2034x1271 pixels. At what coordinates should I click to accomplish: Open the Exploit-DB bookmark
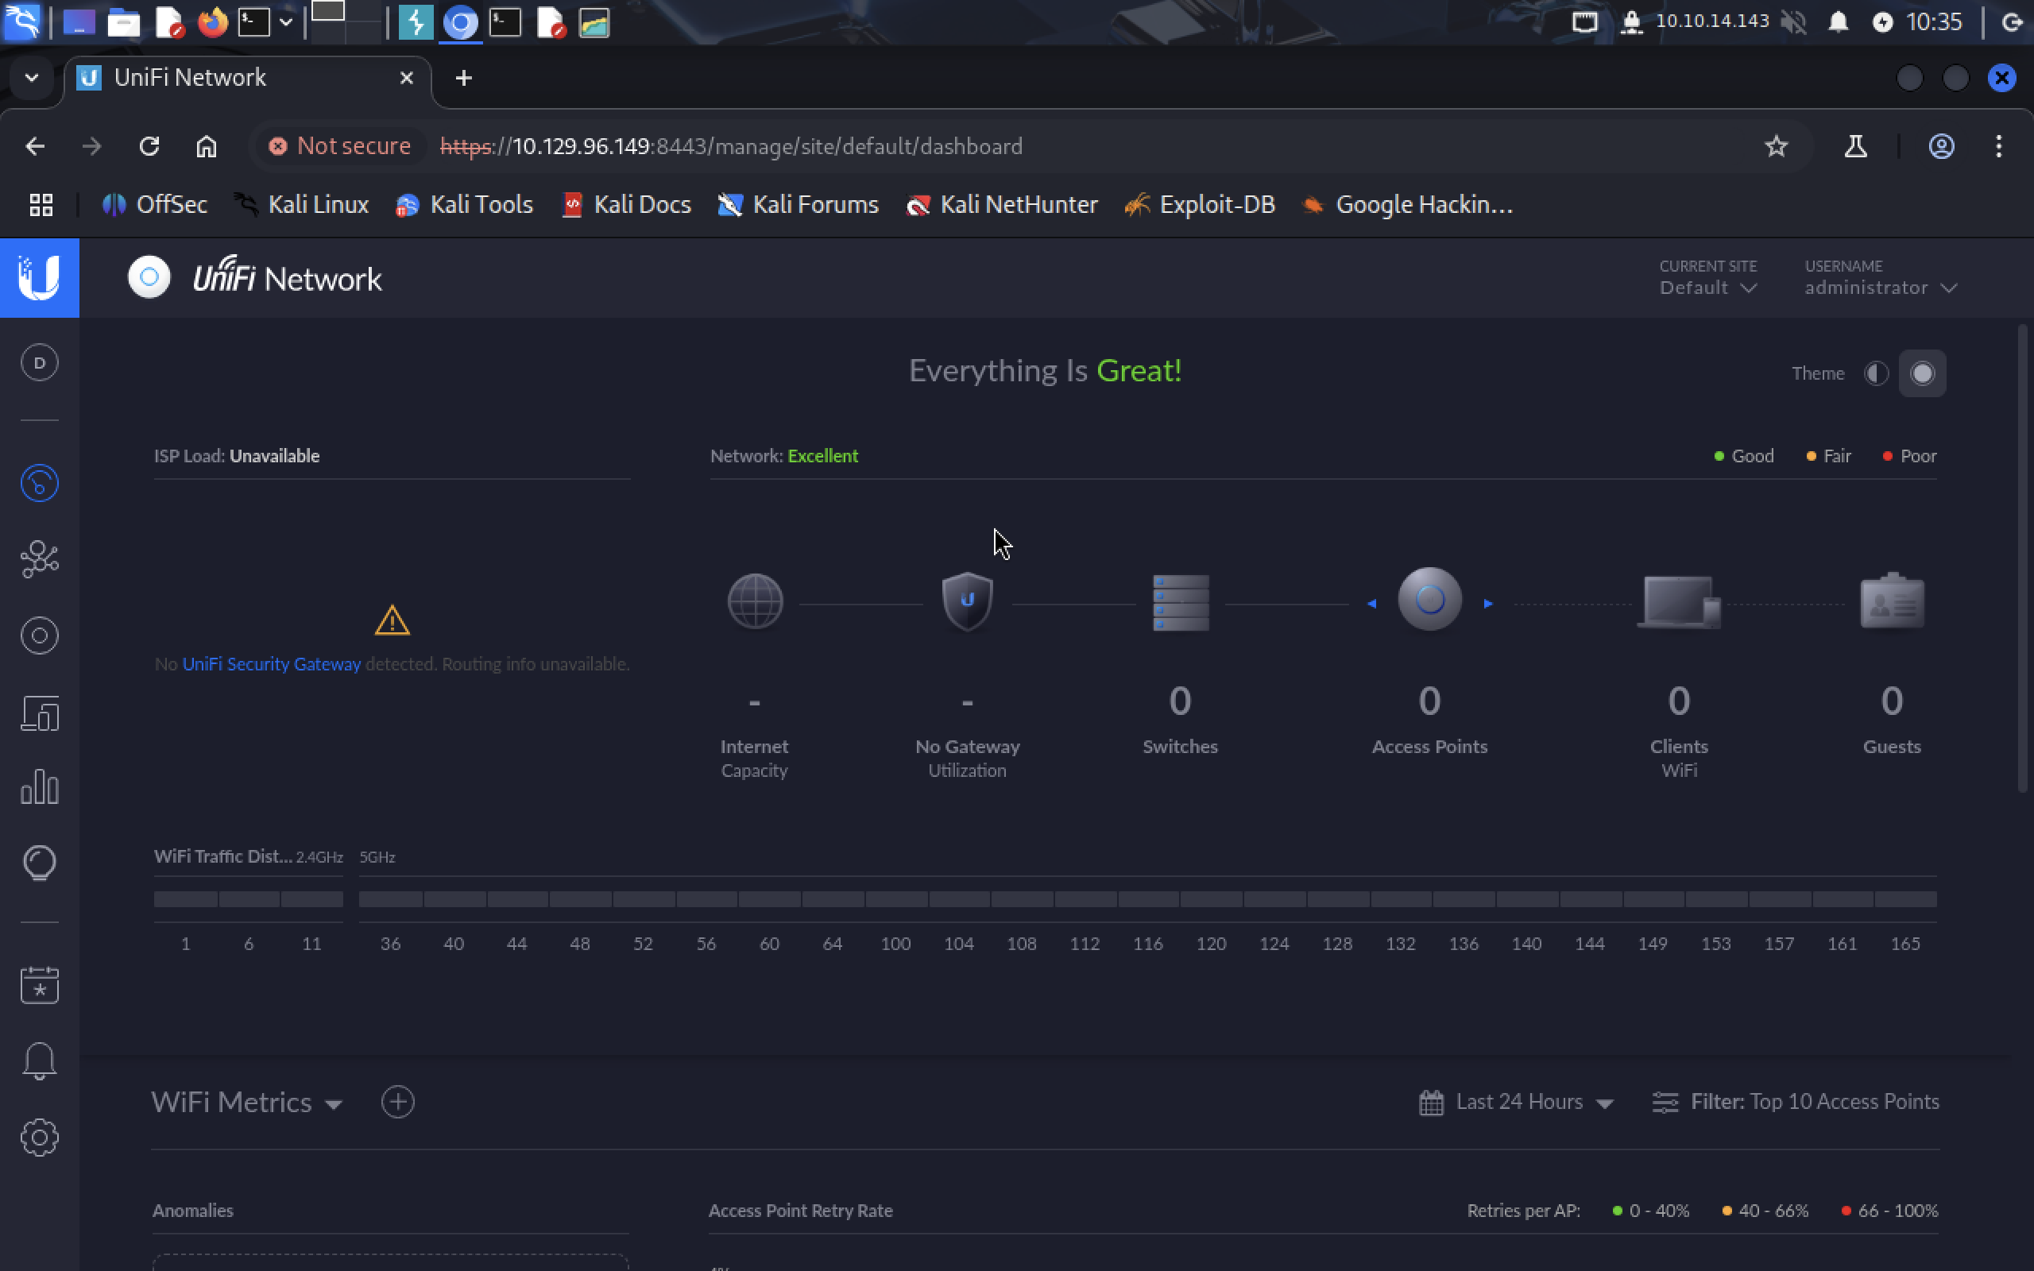[x=1201, y=204]
